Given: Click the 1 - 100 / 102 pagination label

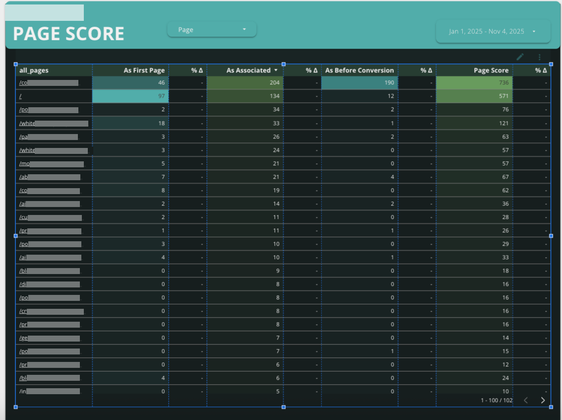Looking at the screenshot, I should [x=496, y=400].
